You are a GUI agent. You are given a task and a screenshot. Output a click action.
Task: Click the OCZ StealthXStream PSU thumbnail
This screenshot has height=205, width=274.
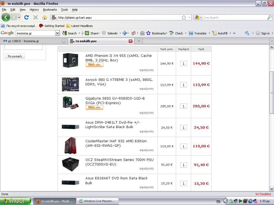[71, 164]
